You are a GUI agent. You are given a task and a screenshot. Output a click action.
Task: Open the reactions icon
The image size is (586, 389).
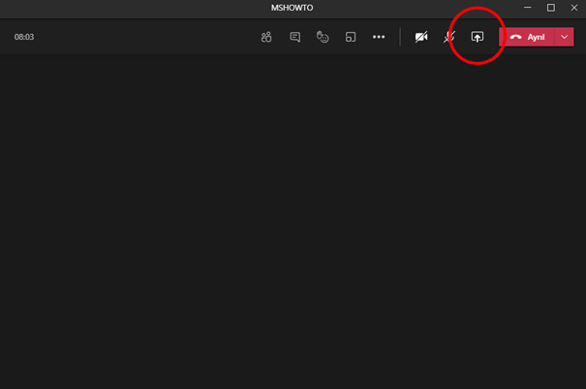click(x=323, y=37)
